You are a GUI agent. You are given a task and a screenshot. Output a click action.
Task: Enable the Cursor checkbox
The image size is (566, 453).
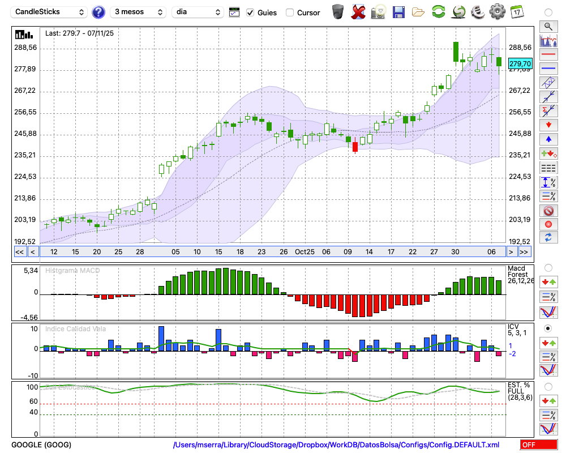click(290, 12)
